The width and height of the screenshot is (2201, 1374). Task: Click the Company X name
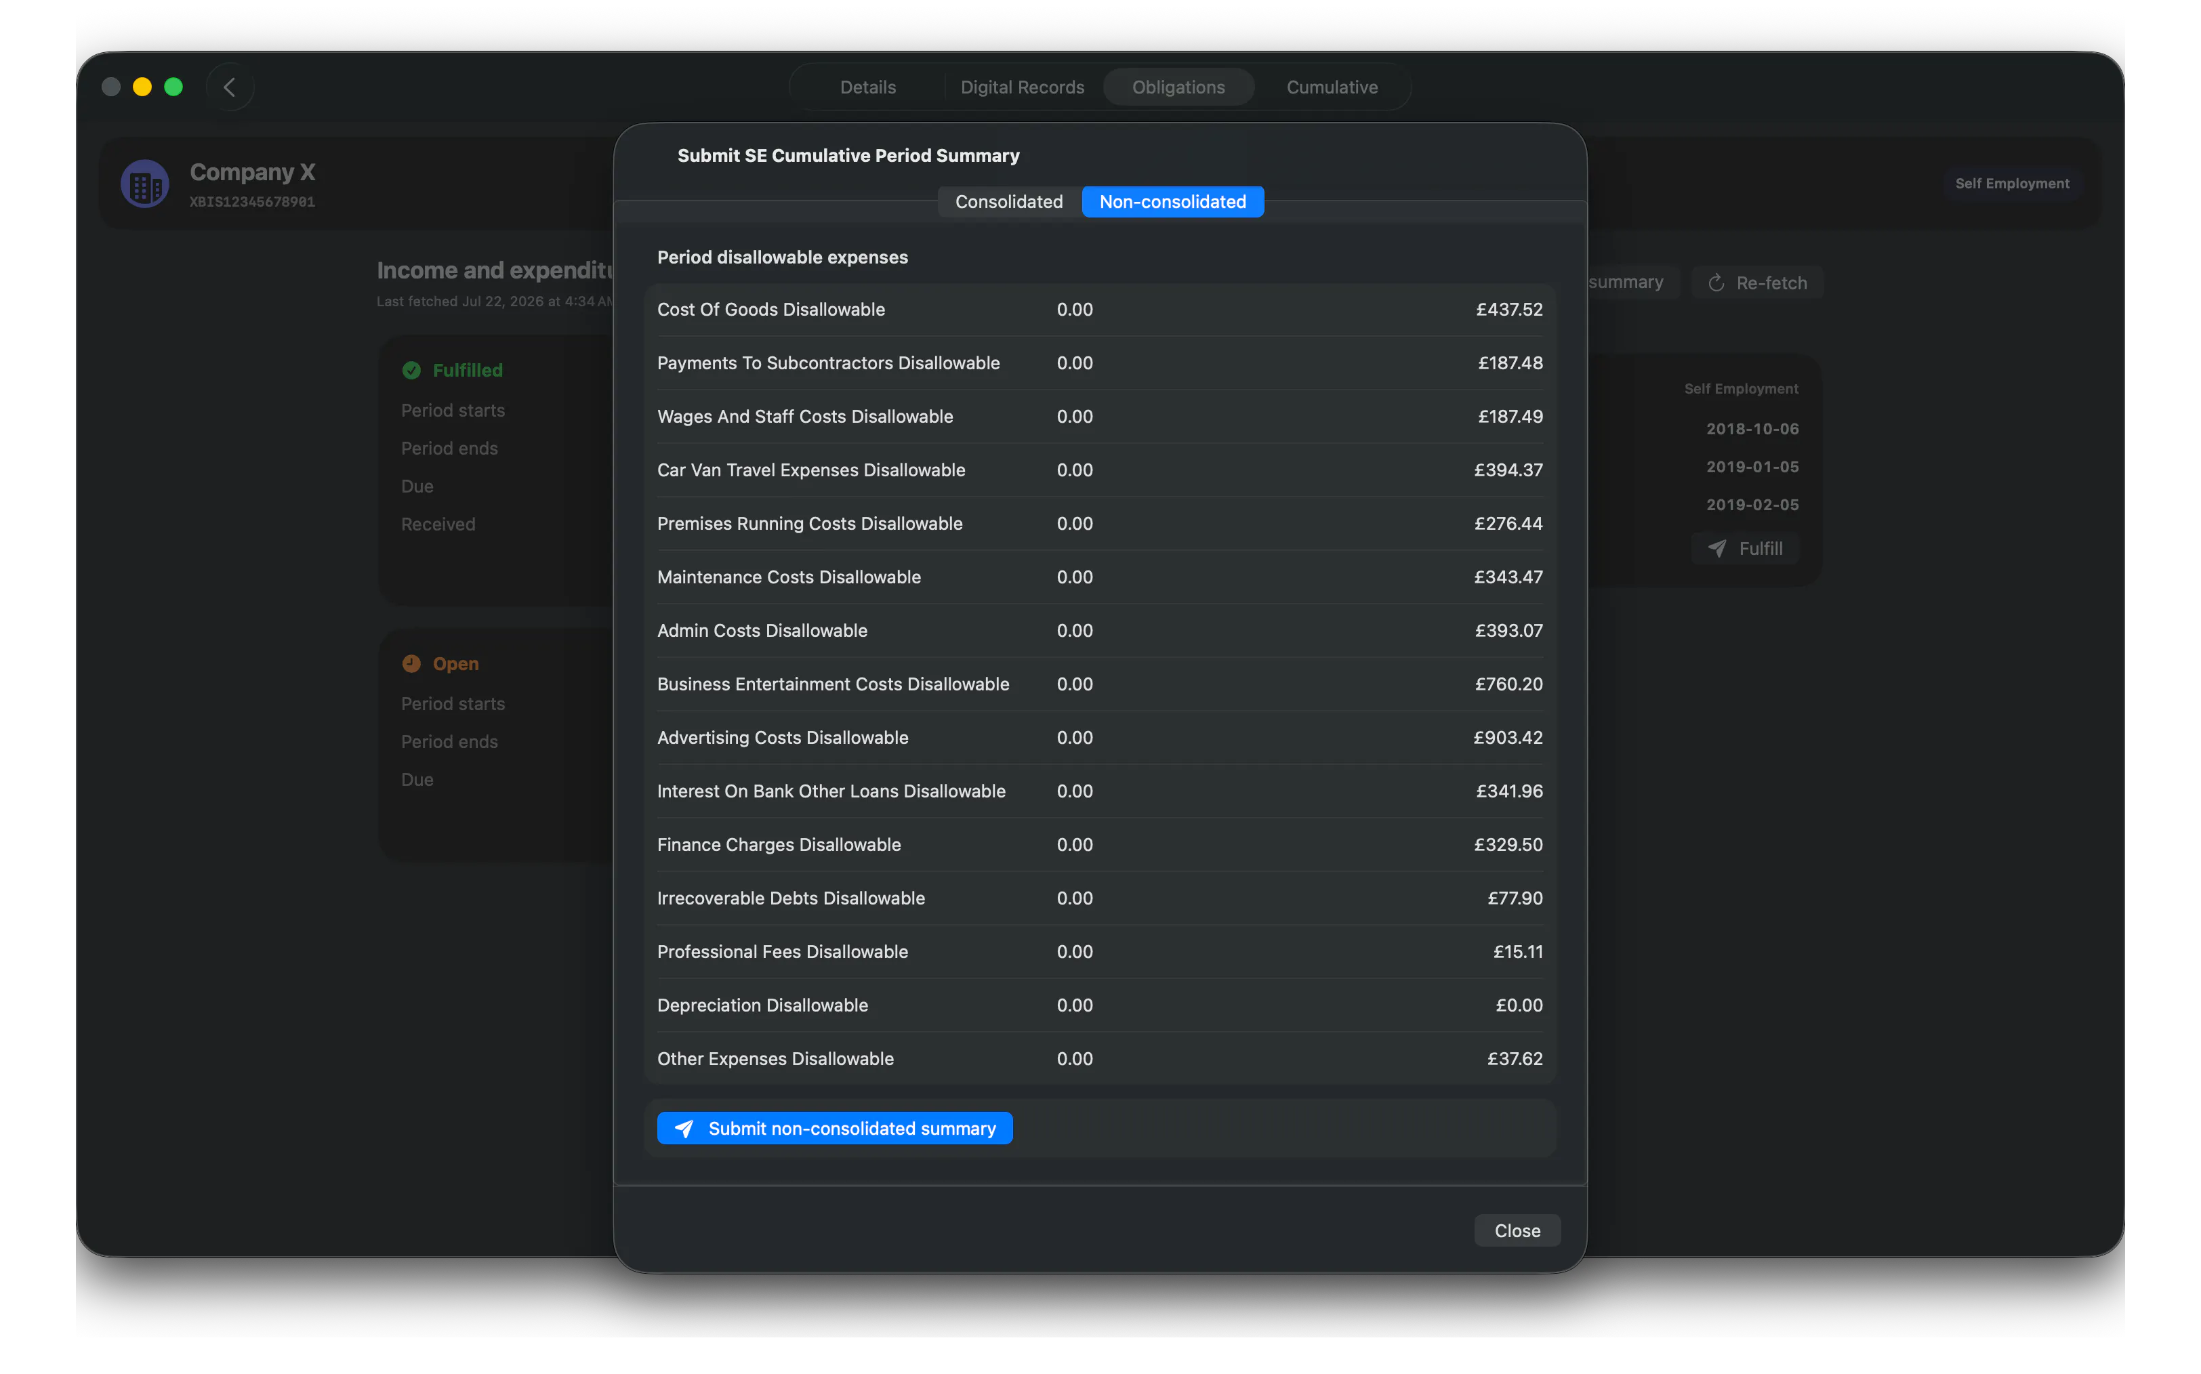tap(253, 172)
